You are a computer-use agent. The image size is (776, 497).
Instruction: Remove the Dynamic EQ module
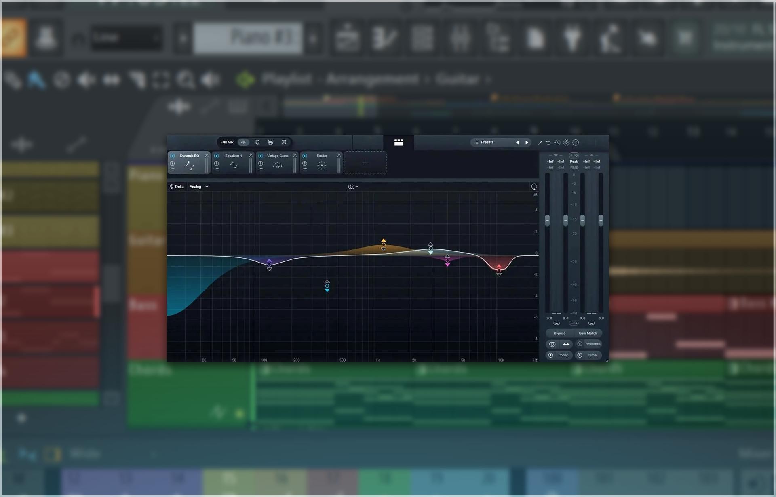coord(207,156)
